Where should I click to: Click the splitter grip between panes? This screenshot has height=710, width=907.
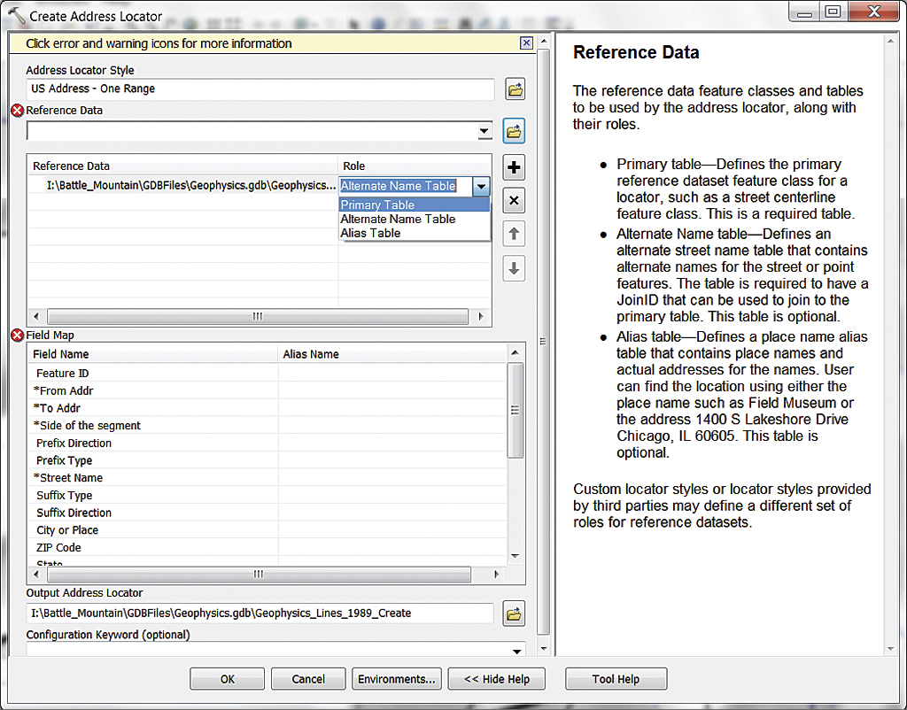pos(543,341)
